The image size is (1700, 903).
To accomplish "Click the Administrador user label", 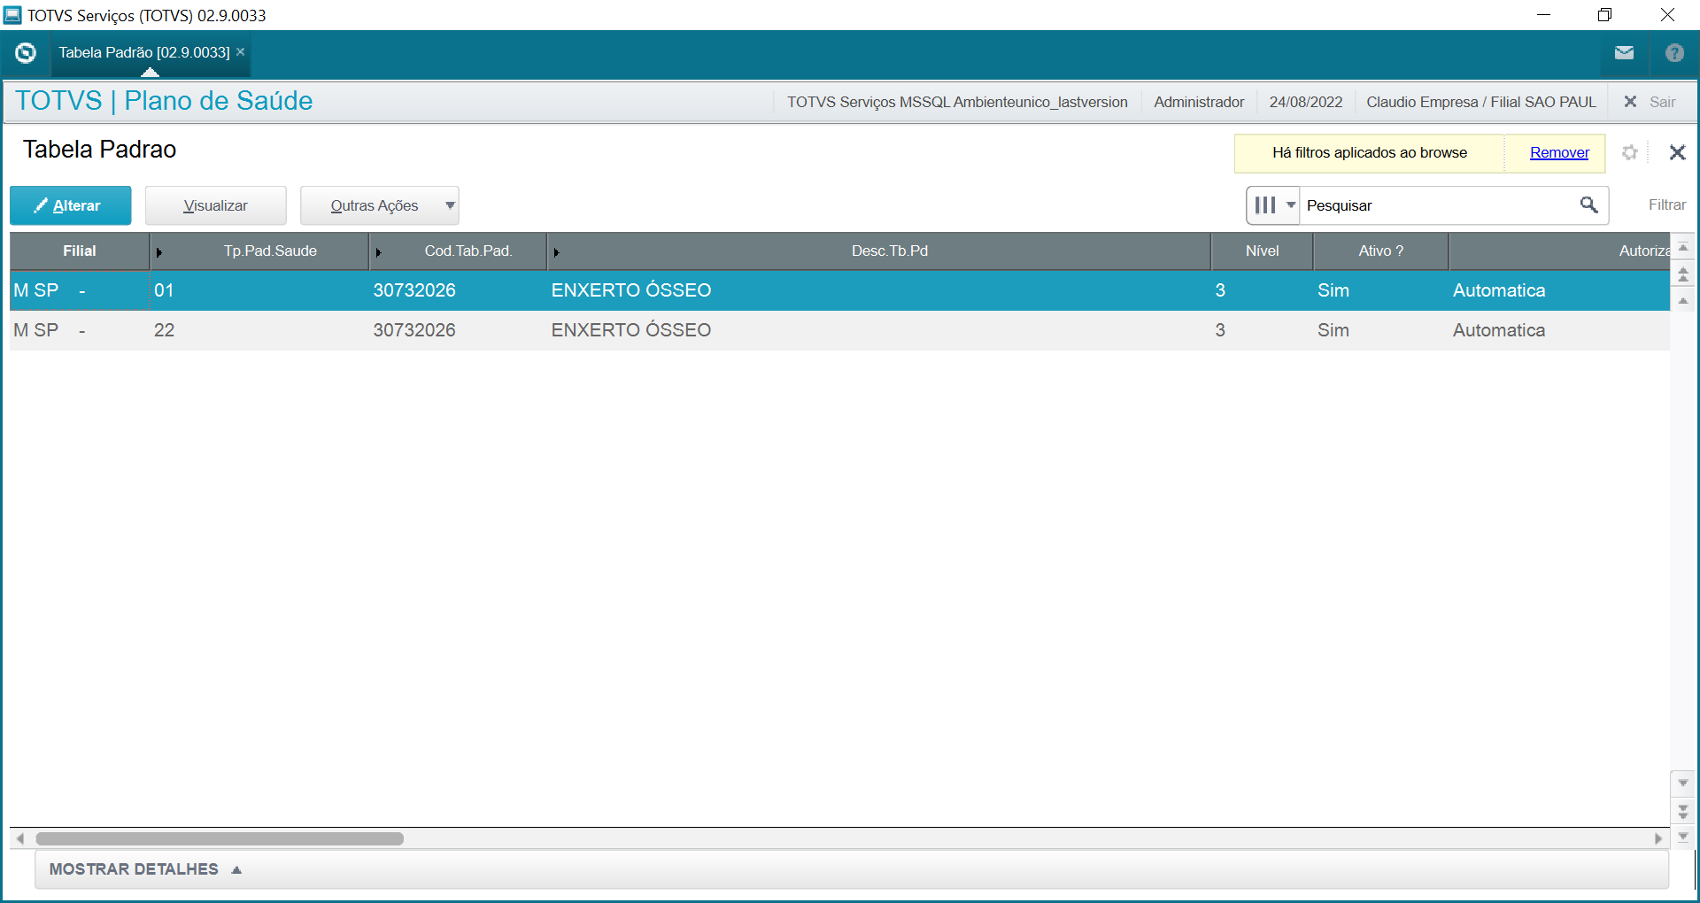I will click(x=1199, y=102).
